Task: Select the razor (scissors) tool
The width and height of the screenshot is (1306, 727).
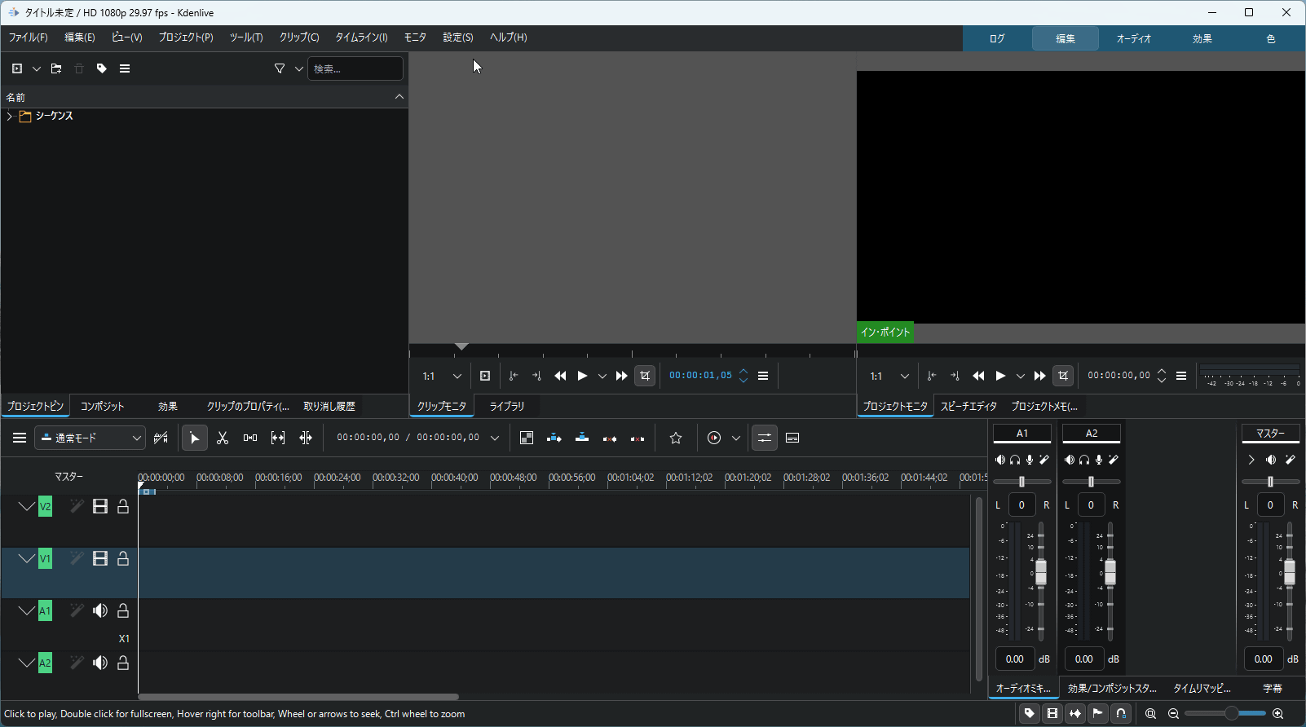Action: click(x=223, y=438)
